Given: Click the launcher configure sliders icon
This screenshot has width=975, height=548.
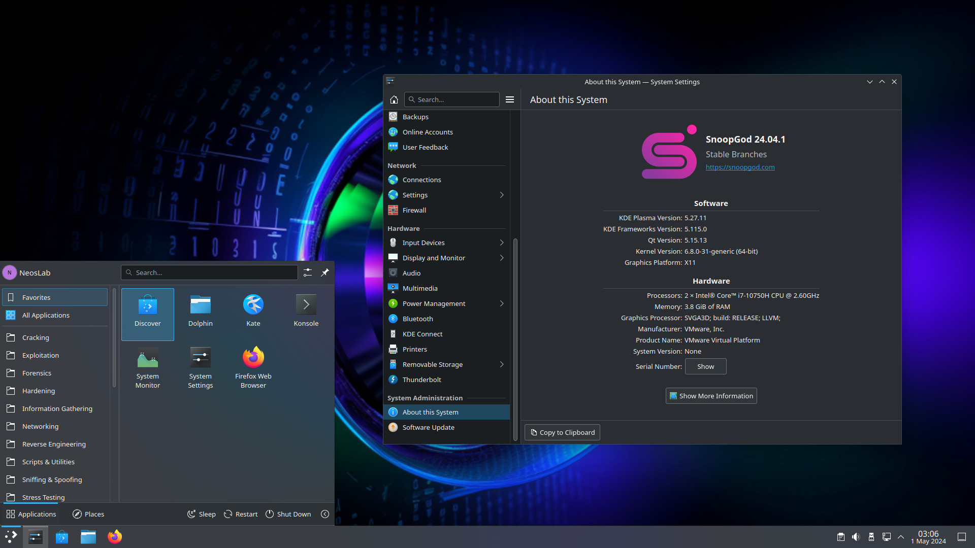Looking at the screenshot, I should pyautogui.click(x=308, y=272).
